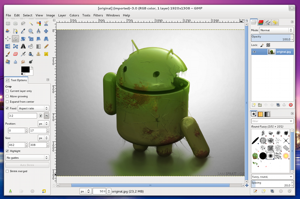Select the Pencil tool
The height and width of the screenshot is (199, 300).
click(46, 46)
